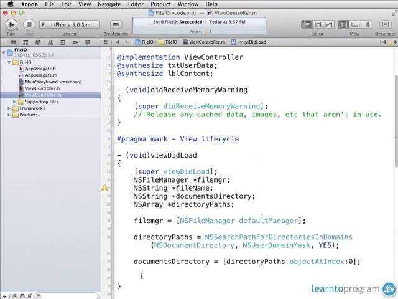This screenshot has width=398, height=299.
Task: Switch to the Version editor
Action: click(328, 24)
